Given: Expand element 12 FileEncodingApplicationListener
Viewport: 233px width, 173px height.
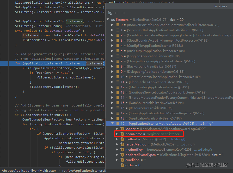Looking at the screenshot, I should pos(113,87).
